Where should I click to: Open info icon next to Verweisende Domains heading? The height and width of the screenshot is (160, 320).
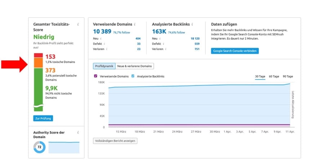[x=135, y=24]
